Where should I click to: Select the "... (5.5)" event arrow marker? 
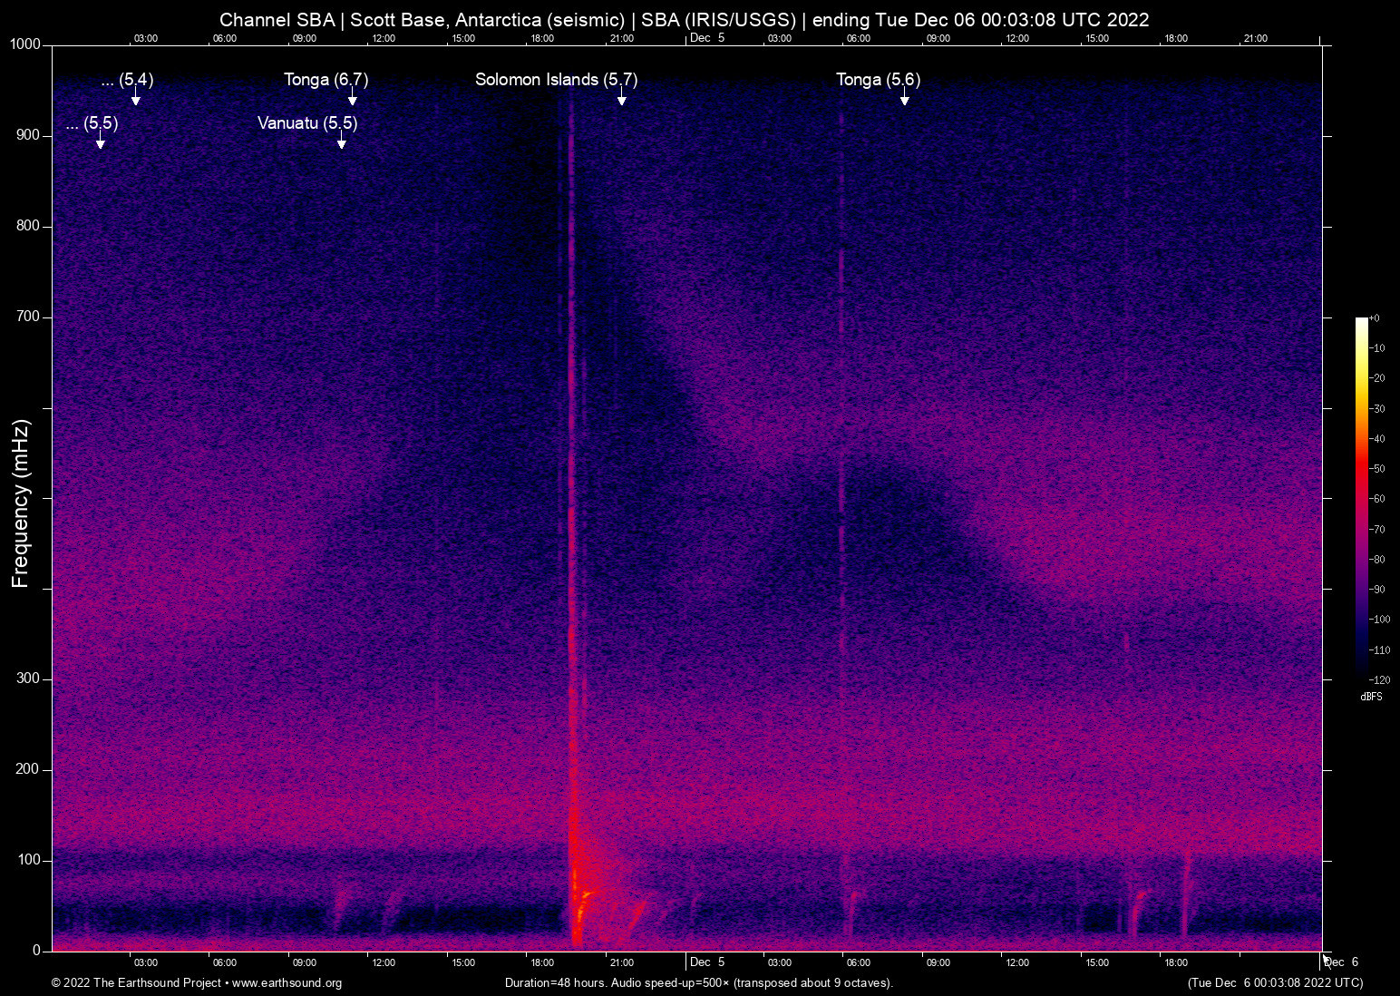coord(101,143)
